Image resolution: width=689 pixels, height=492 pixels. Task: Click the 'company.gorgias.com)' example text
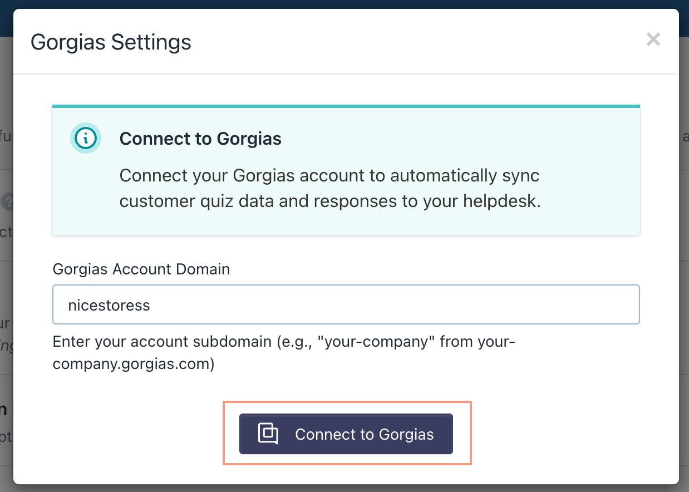133,366
